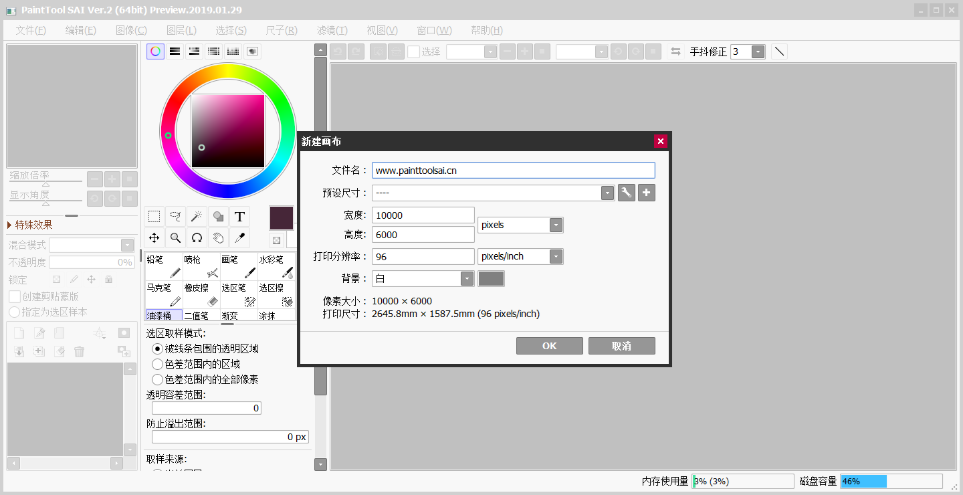Expand the 特殊效果 section

10,225
